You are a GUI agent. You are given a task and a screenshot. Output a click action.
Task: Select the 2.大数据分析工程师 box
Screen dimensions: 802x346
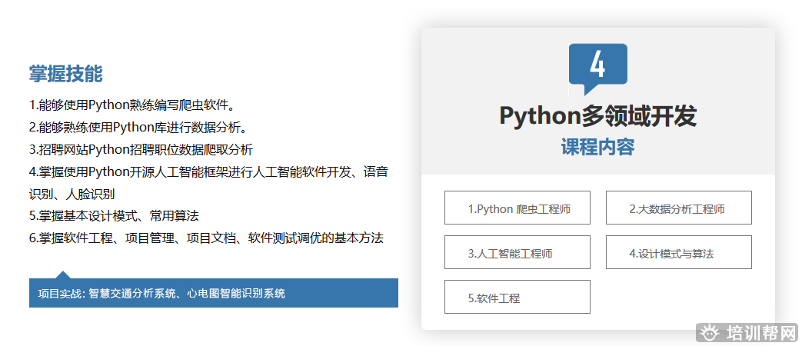(x=679, y=208)
